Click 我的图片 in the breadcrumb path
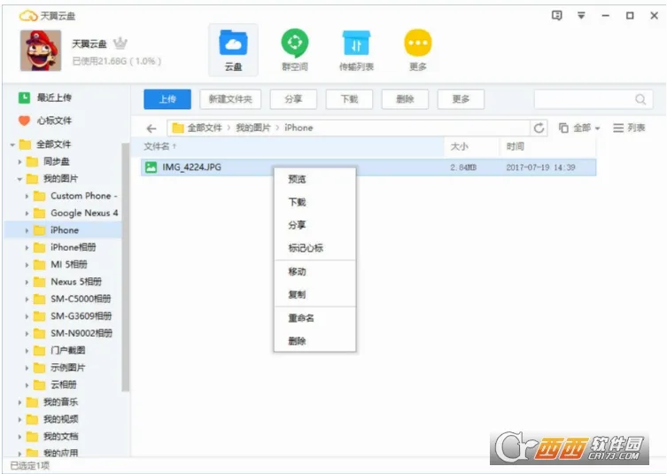The height and width of the screenshot is (474, 667). (253, 128)
